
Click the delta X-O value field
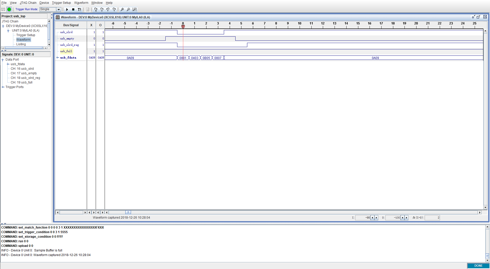432,218
